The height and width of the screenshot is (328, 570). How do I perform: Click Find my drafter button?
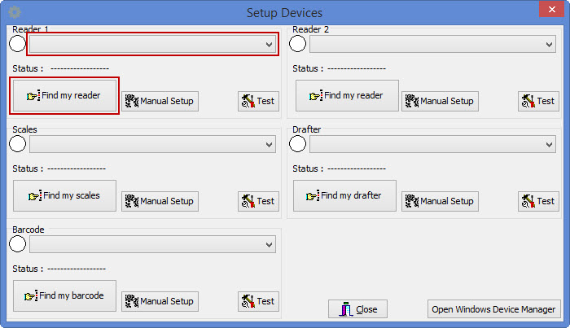(344, 196)
